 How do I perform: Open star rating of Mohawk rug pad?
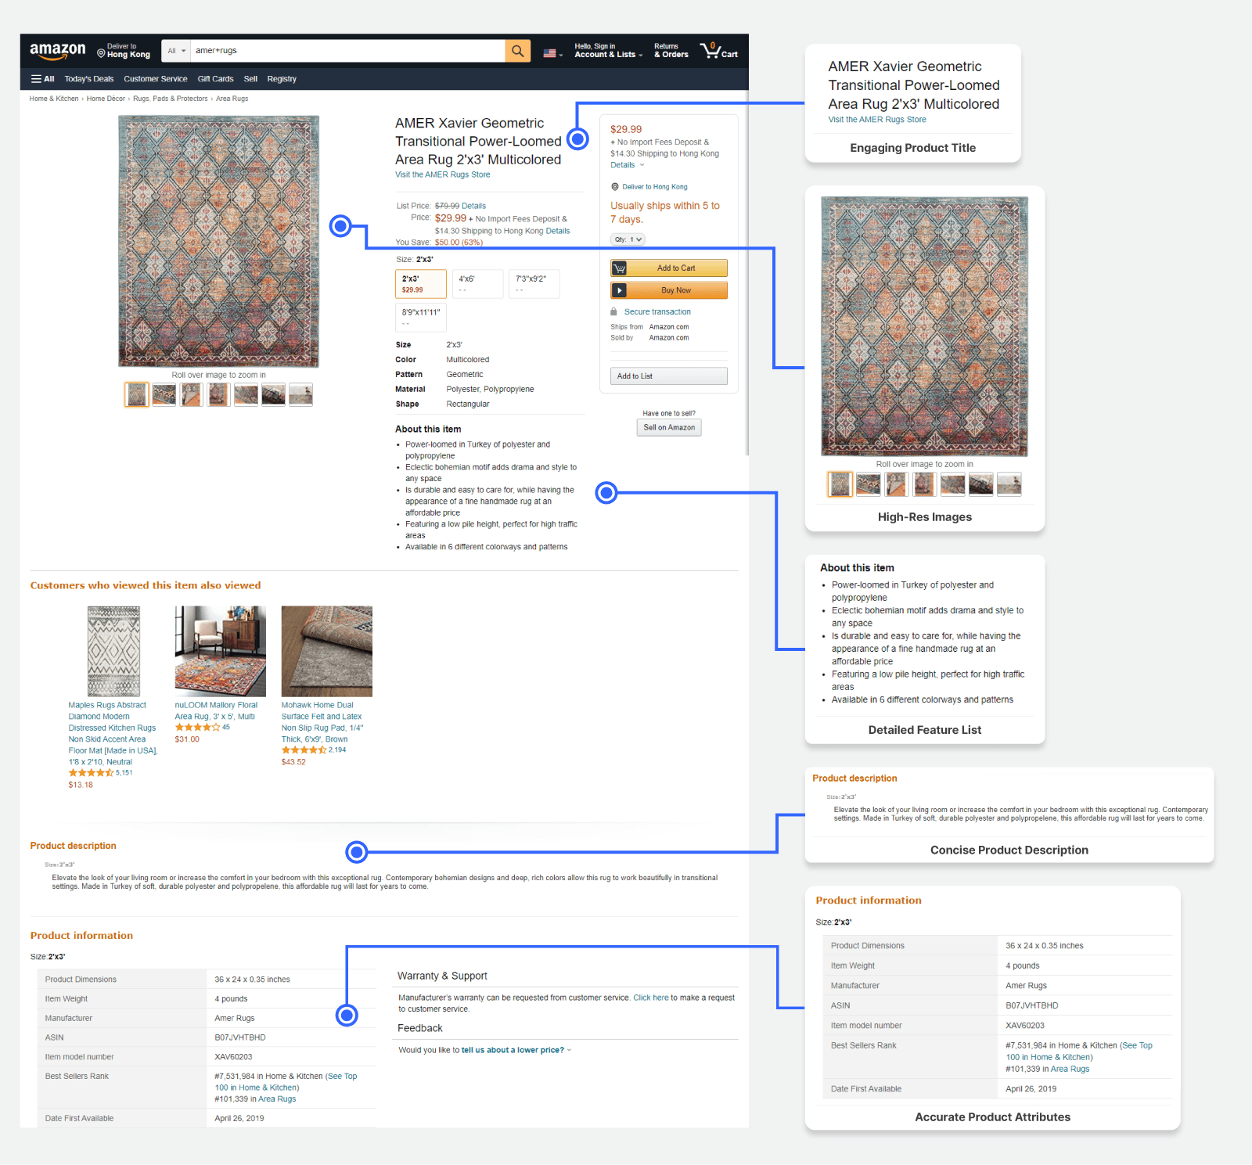click(x=304, y=750)
